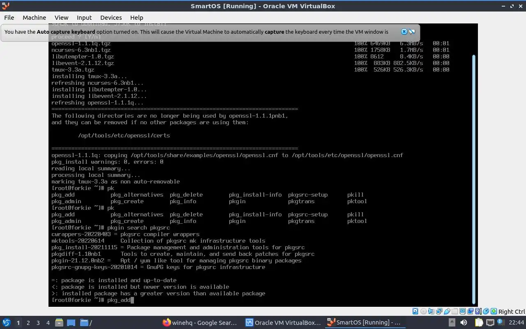Open the optical disk indicator in status bar
This screenshot has height=329, width=526.
(423, 311)
